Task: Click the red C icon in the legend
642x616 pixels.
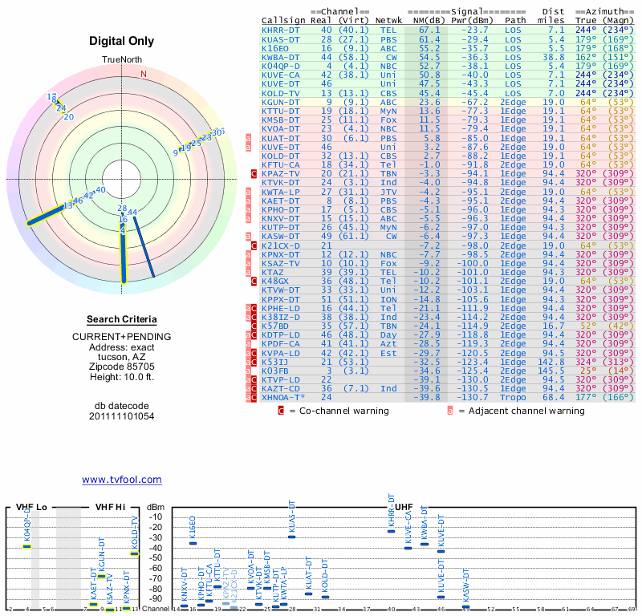Action: point(280,411)
